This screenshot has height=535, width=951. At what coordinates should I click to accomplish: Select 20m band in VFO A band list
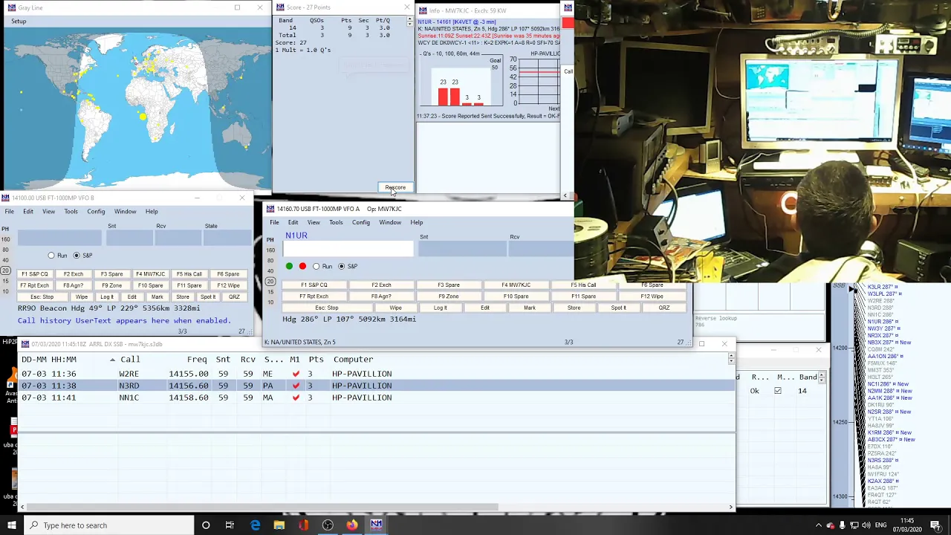(270, 282)
